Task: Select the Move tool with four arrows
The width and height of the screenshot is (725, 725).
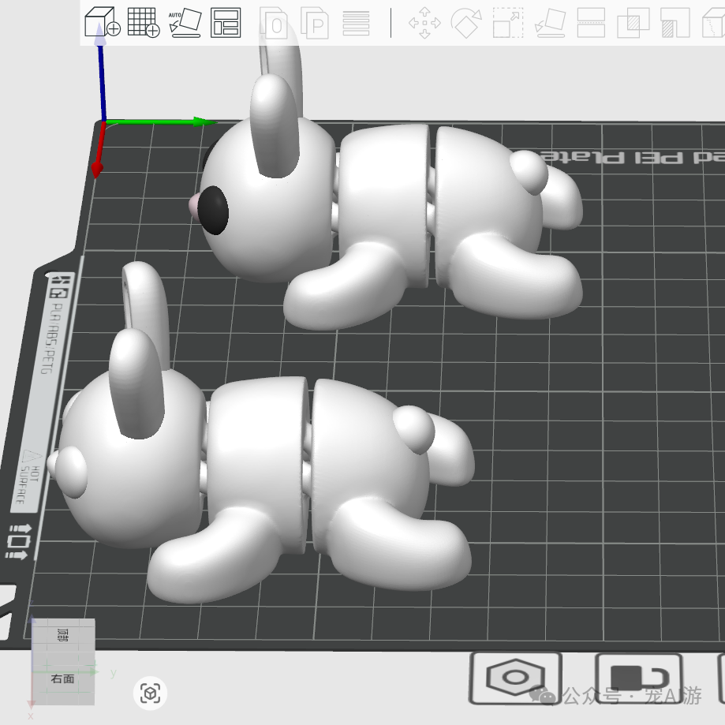Action: pyautogui.click(x=424, y=25)
